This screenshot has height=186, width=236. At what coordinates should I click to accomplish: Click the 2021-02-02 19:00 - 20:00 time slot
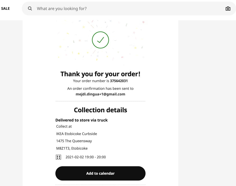[86, 157]
